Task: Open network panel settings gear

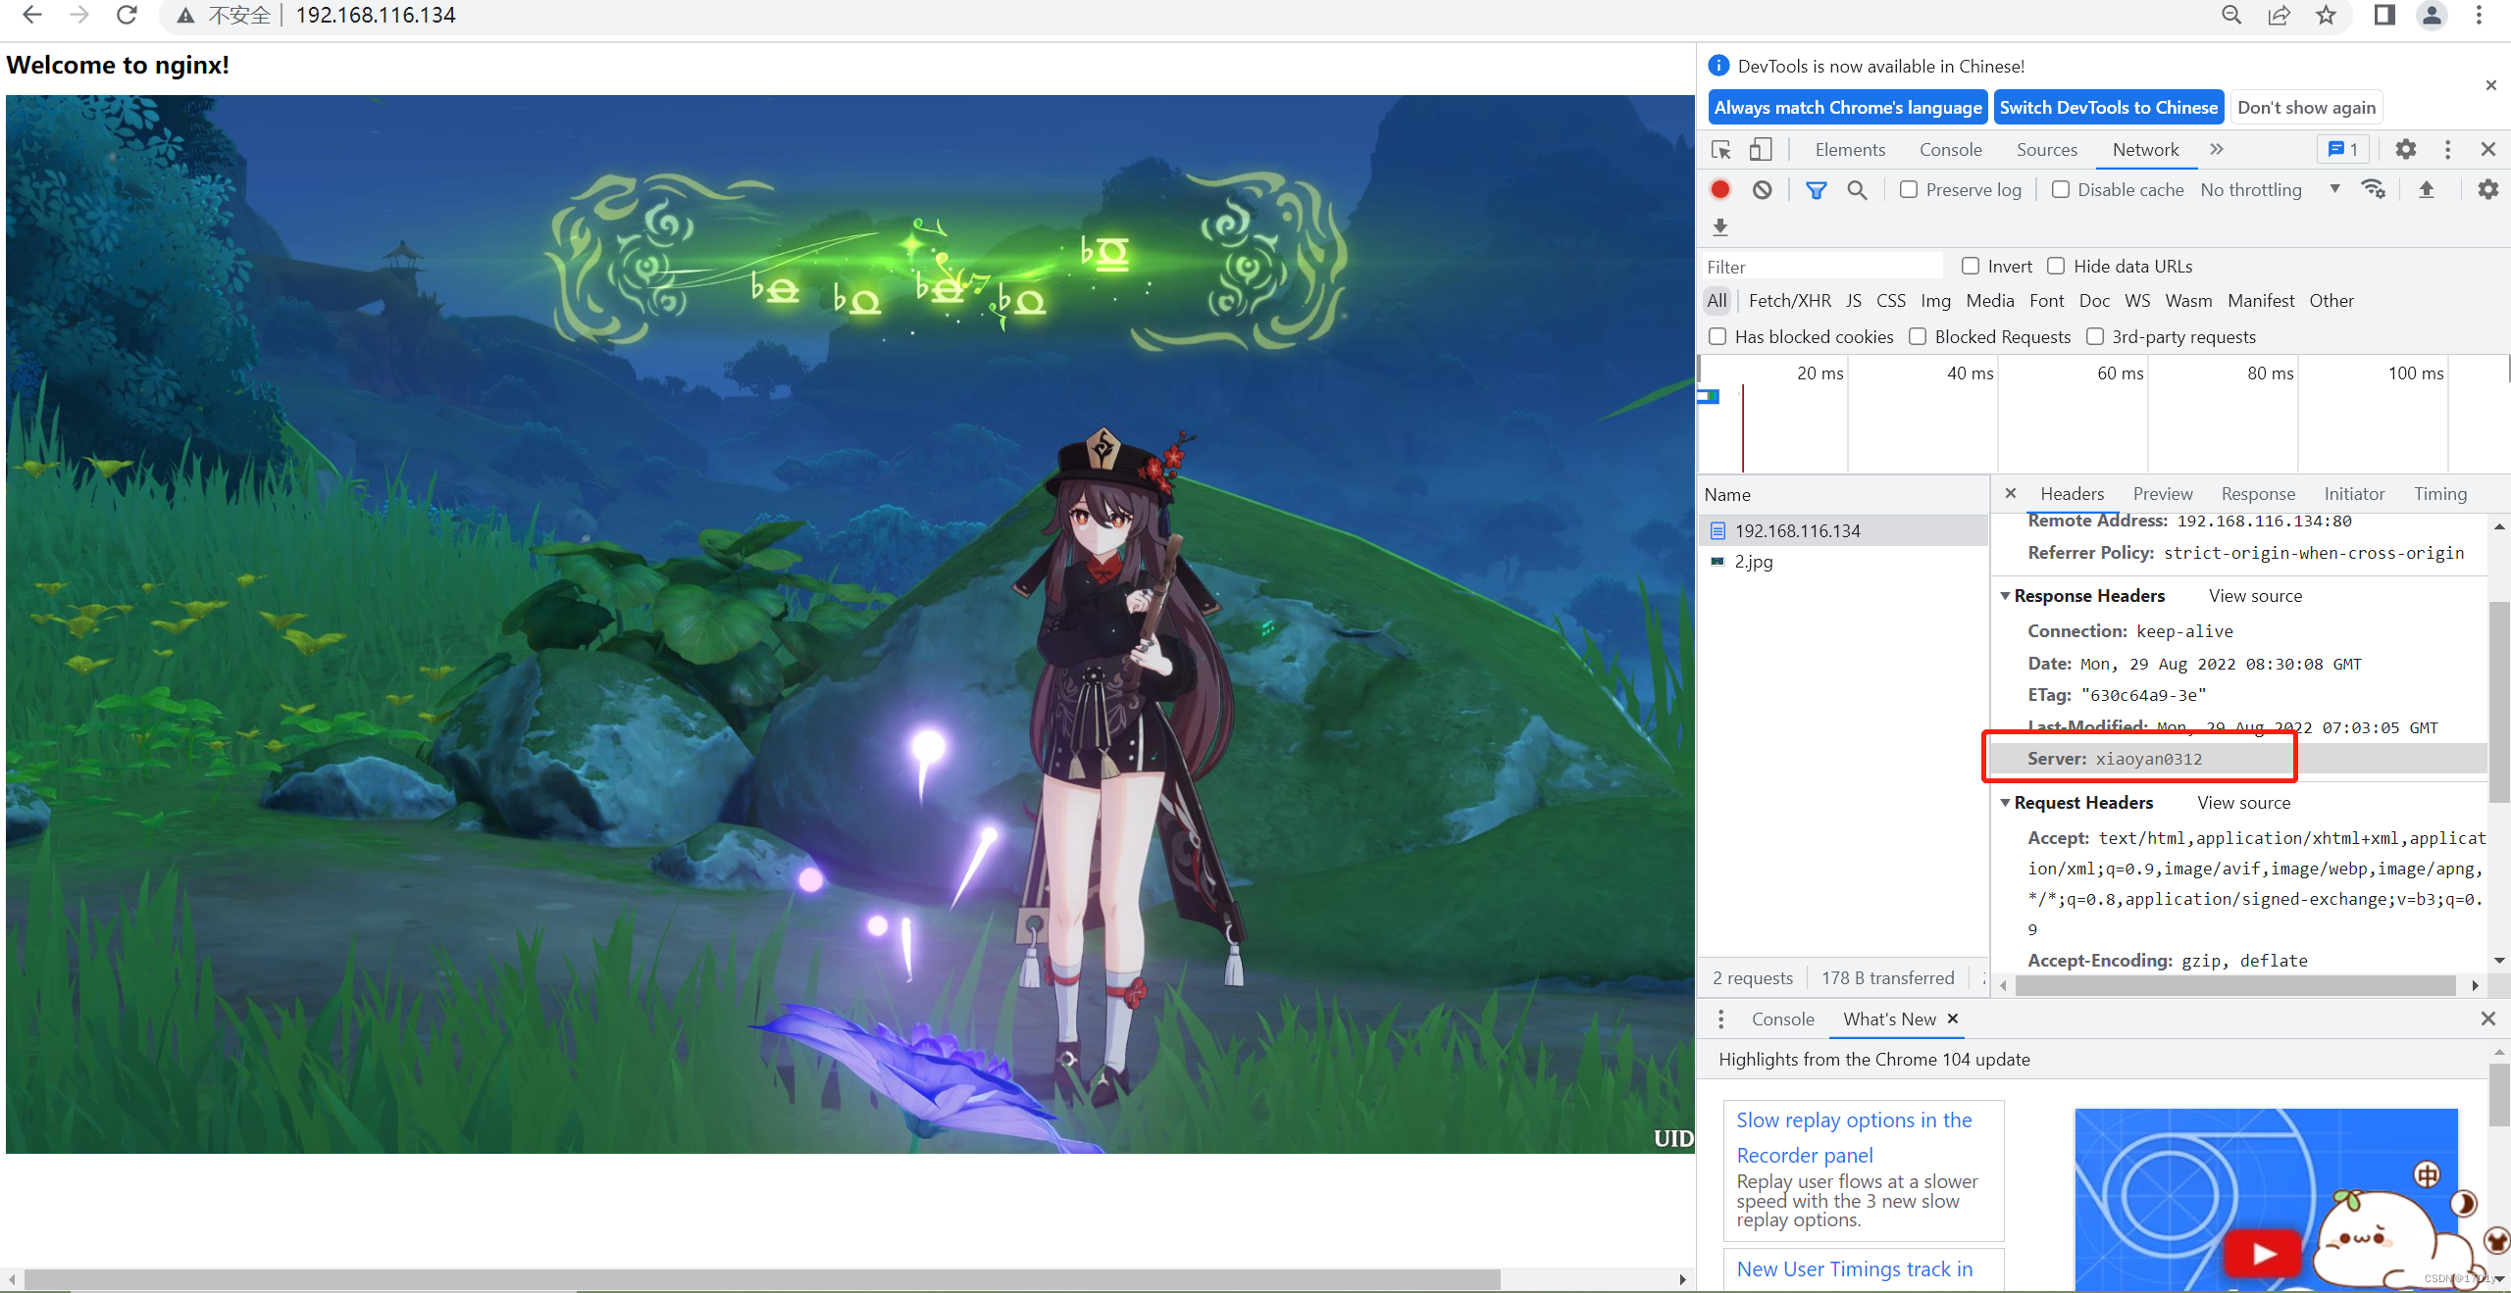Action: pyautogui.click(x=2487, y=189)
